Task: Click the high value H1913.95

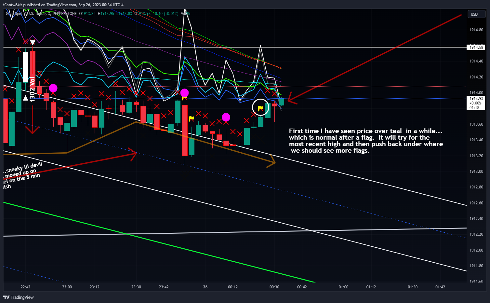Action: (x=106, y=14)
